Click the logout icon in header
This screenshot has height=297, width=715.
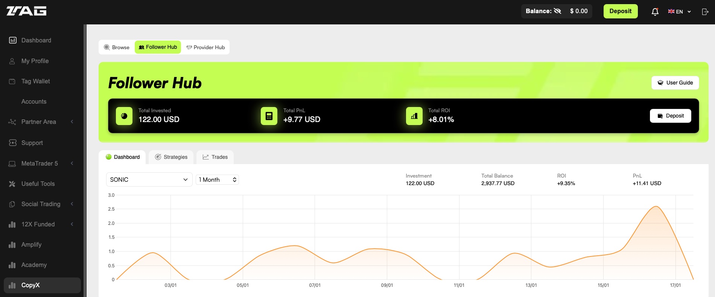point(705,12)
